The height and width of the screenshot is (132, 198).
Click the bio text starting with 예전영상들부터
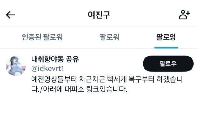click(x=107, y=84)
